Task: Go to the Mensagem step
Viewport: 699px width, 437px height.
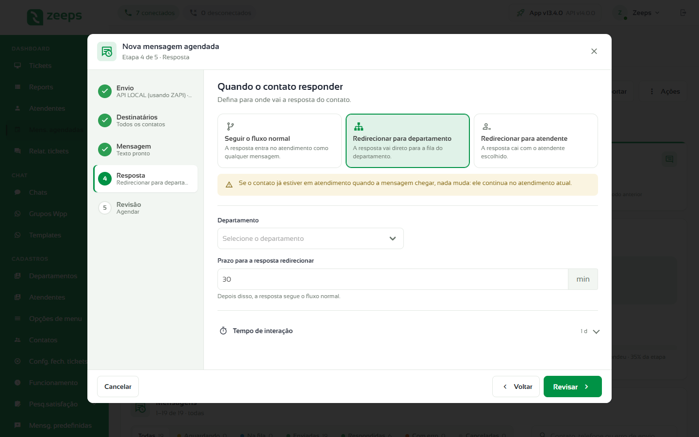Action: click(x=146, y=150)
